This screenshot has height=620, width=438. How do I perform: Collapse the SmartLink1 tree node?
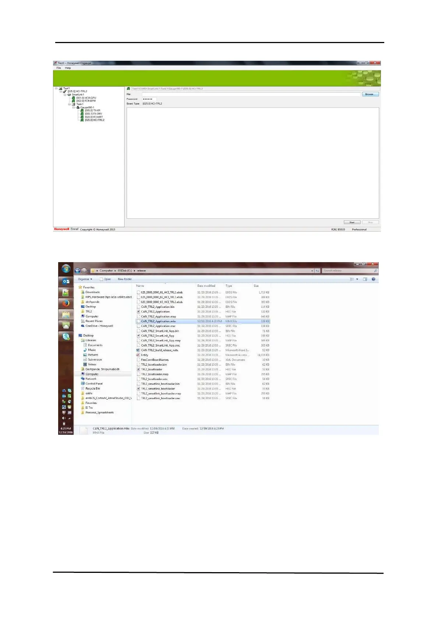[65, 95]
